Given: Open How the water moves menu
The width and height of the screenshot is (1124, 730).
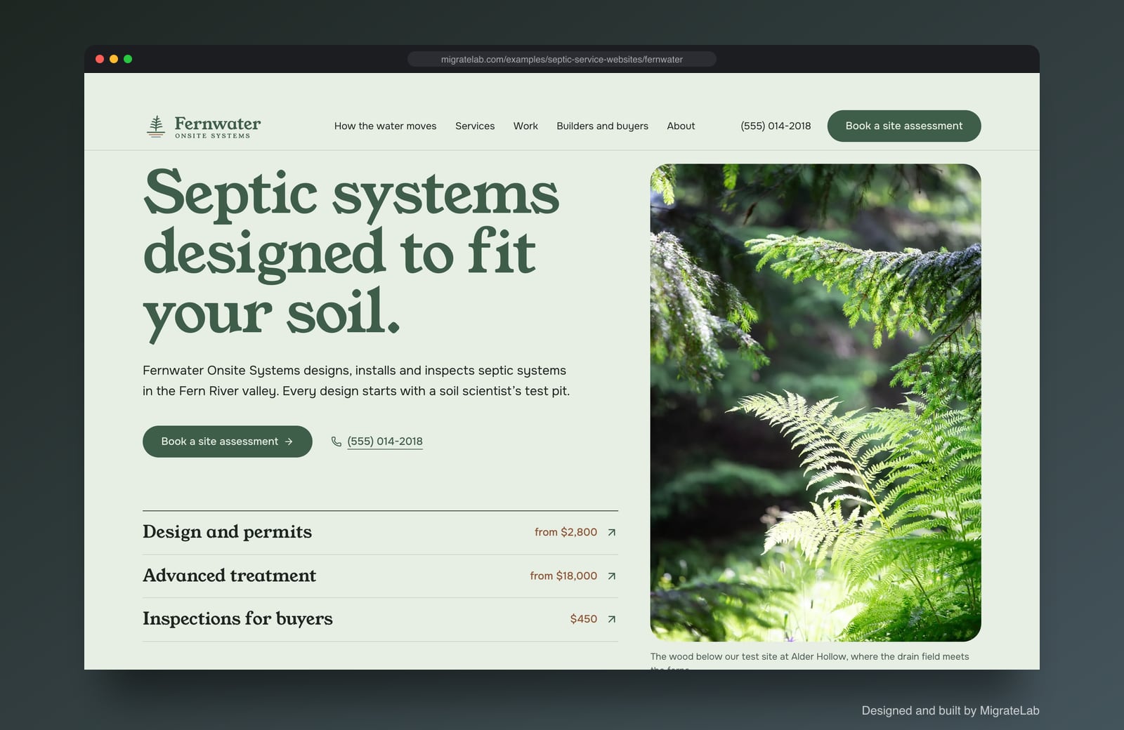Looking at the screenshot, I should click(385, 126).
